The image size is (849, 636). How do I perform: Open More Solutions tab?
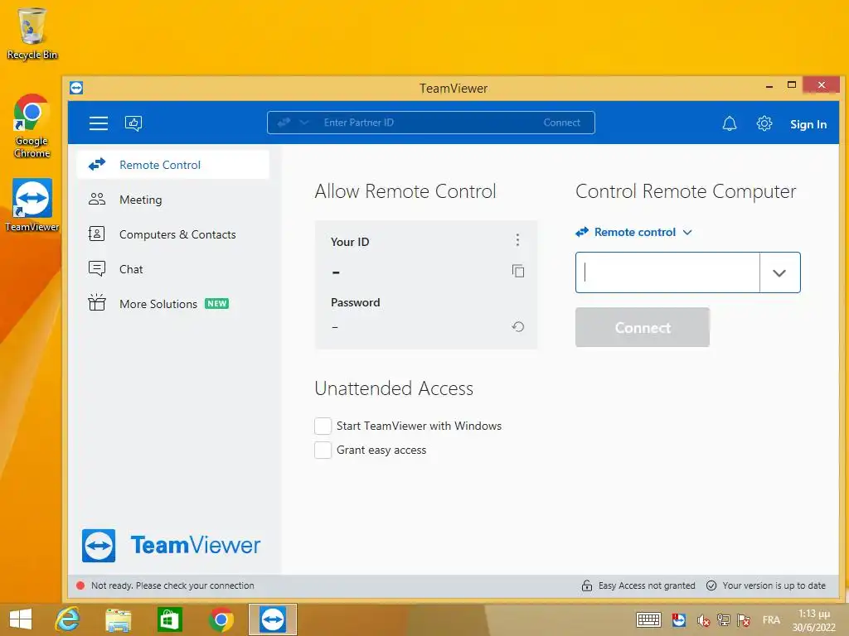172,303
